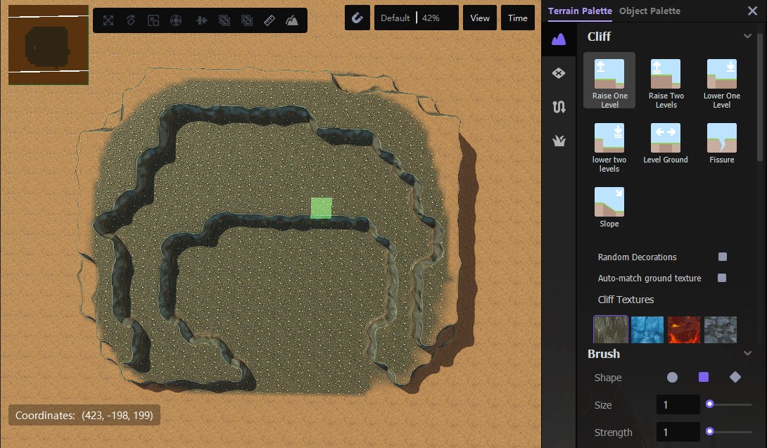Open the View menu
This screenshot has width=767, height=448.
click(480, 18)
